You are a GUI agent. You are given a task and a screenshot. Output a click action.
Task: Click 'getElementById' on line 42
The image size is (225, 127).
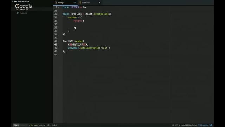(x=90, y=48)
